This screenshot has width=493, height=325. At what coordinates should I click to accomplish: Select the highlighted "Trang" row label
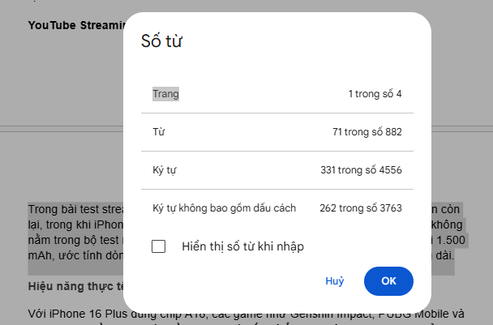(165, 94)
